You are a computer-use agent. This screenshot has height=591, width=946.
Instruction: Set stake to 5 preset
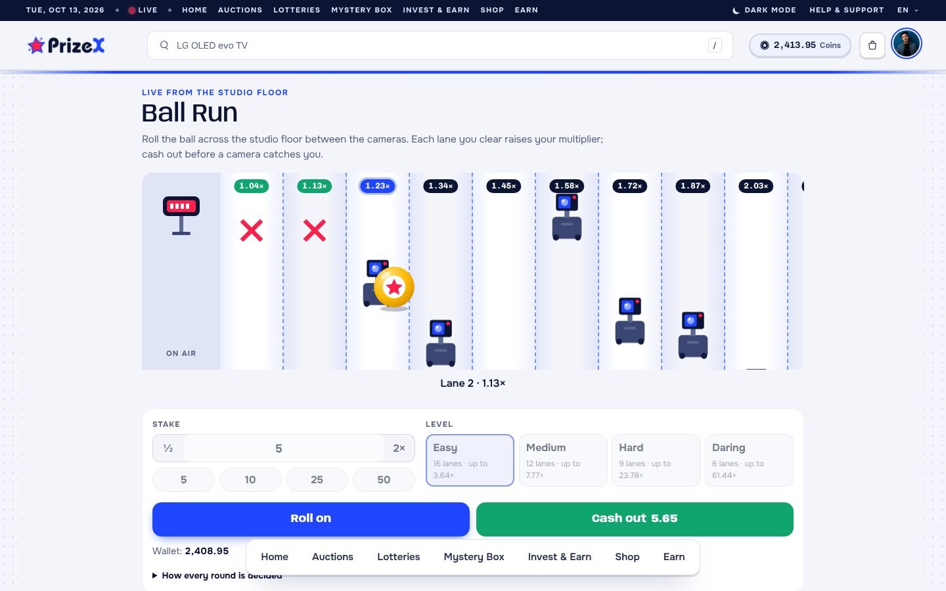coord(183,480)
